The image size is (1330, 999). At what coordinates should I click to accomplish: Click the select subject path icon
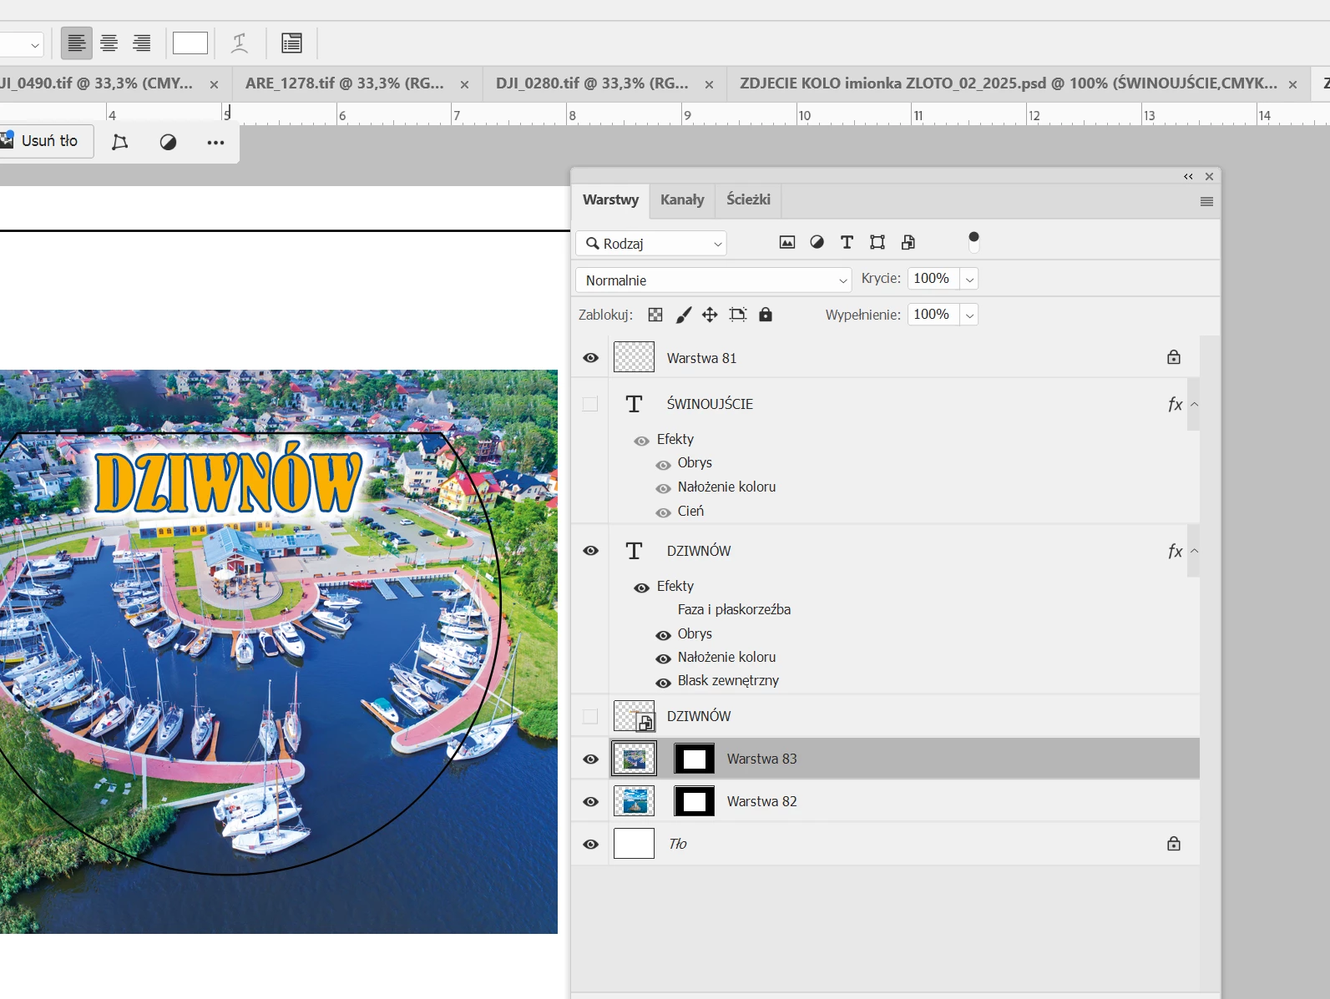[x=120, y=142]
